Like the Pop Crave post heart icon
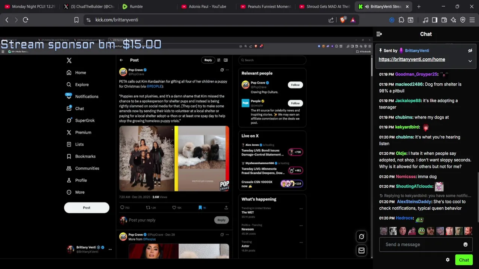479x269 pixels. point(174,207)
